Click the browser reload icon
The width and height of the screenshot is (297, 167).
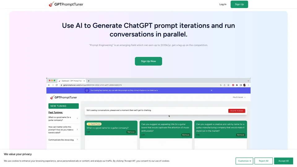57,85
